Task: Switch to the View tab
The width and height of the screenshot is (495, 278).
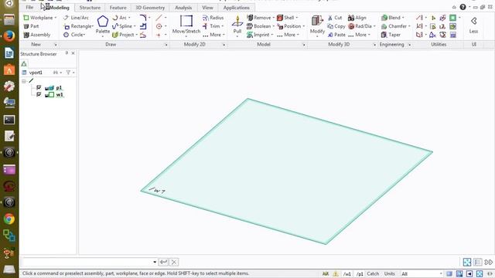Action: (x=207, y=8)
